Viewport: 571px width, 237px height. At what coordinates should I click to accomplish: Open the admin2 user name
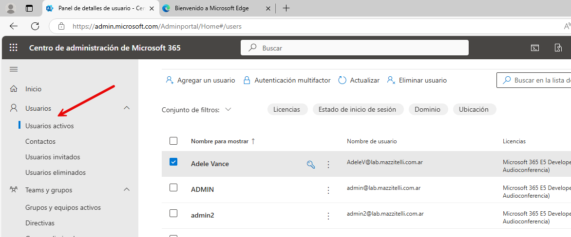coord(203,215)
